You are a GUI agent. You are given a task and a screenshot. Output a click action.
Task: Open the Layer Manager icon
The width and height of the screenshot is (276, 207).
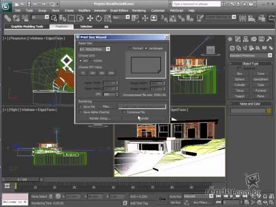(262, 18)
